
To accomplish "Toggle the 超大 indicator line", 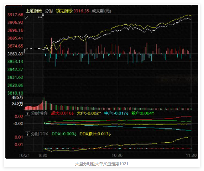I will tap(62, 113).
